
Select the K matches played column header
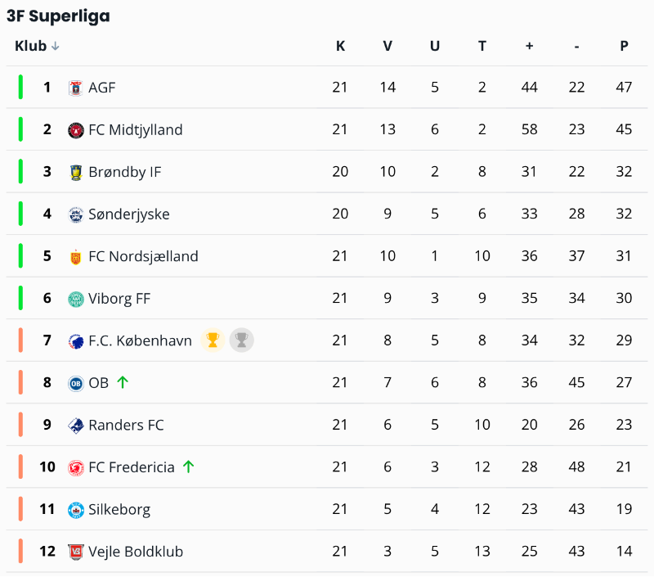pyautogui.click(x=340, y=46)
